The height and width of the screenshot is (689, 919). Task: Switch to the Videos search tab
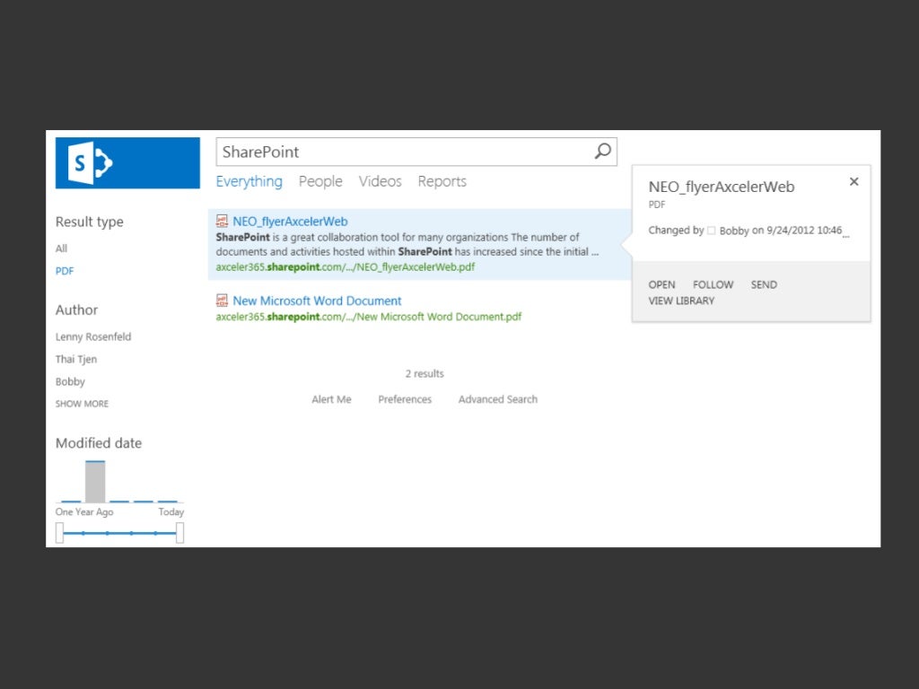381,181
